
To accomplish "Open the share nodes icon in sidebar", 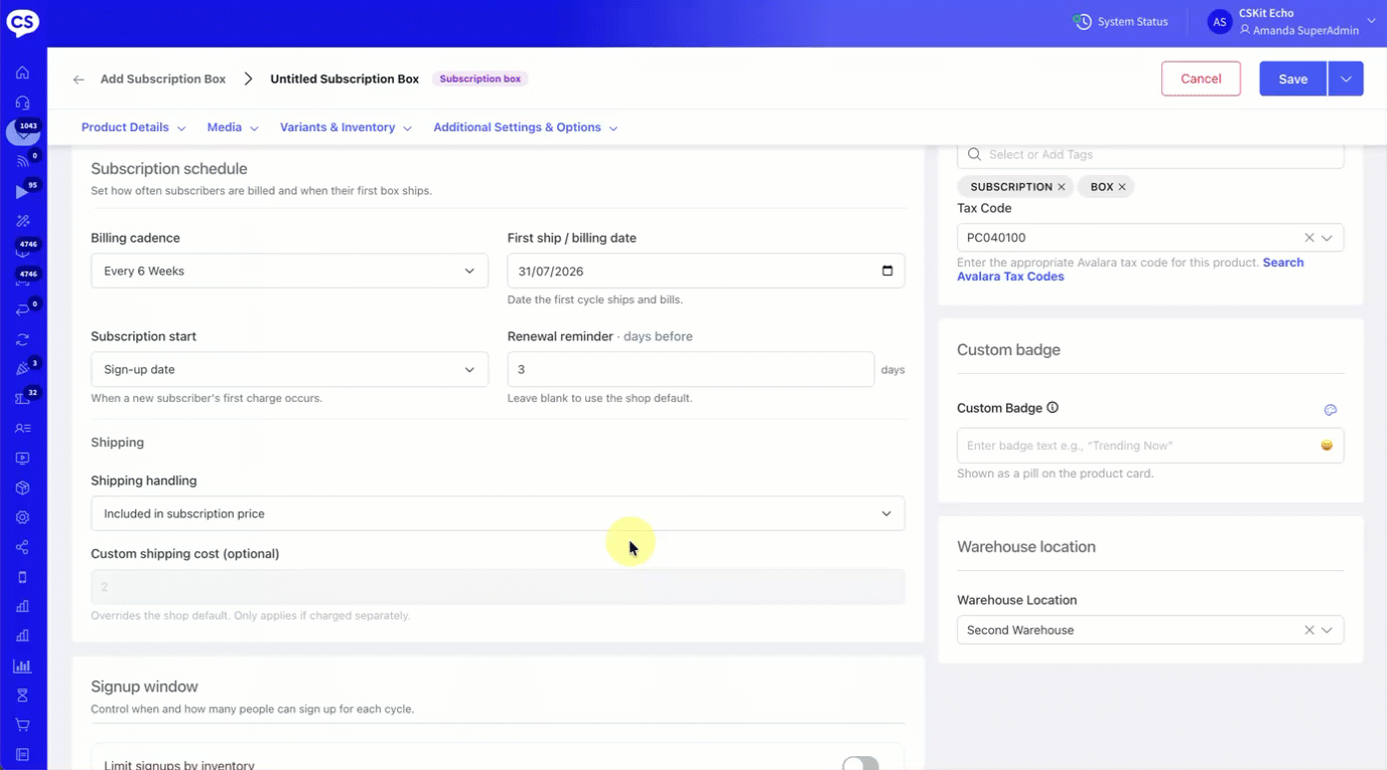I will point(22,547).
